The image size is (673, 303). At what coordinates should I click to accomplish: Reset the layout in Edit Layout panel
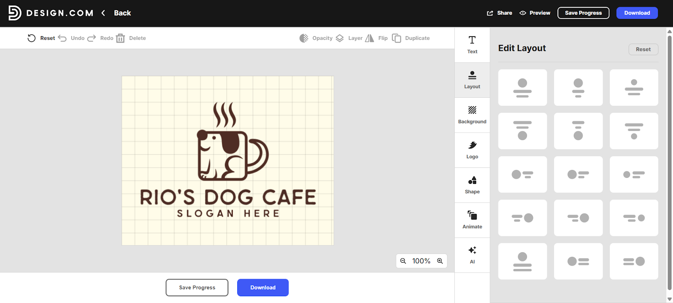pos(643,49)
